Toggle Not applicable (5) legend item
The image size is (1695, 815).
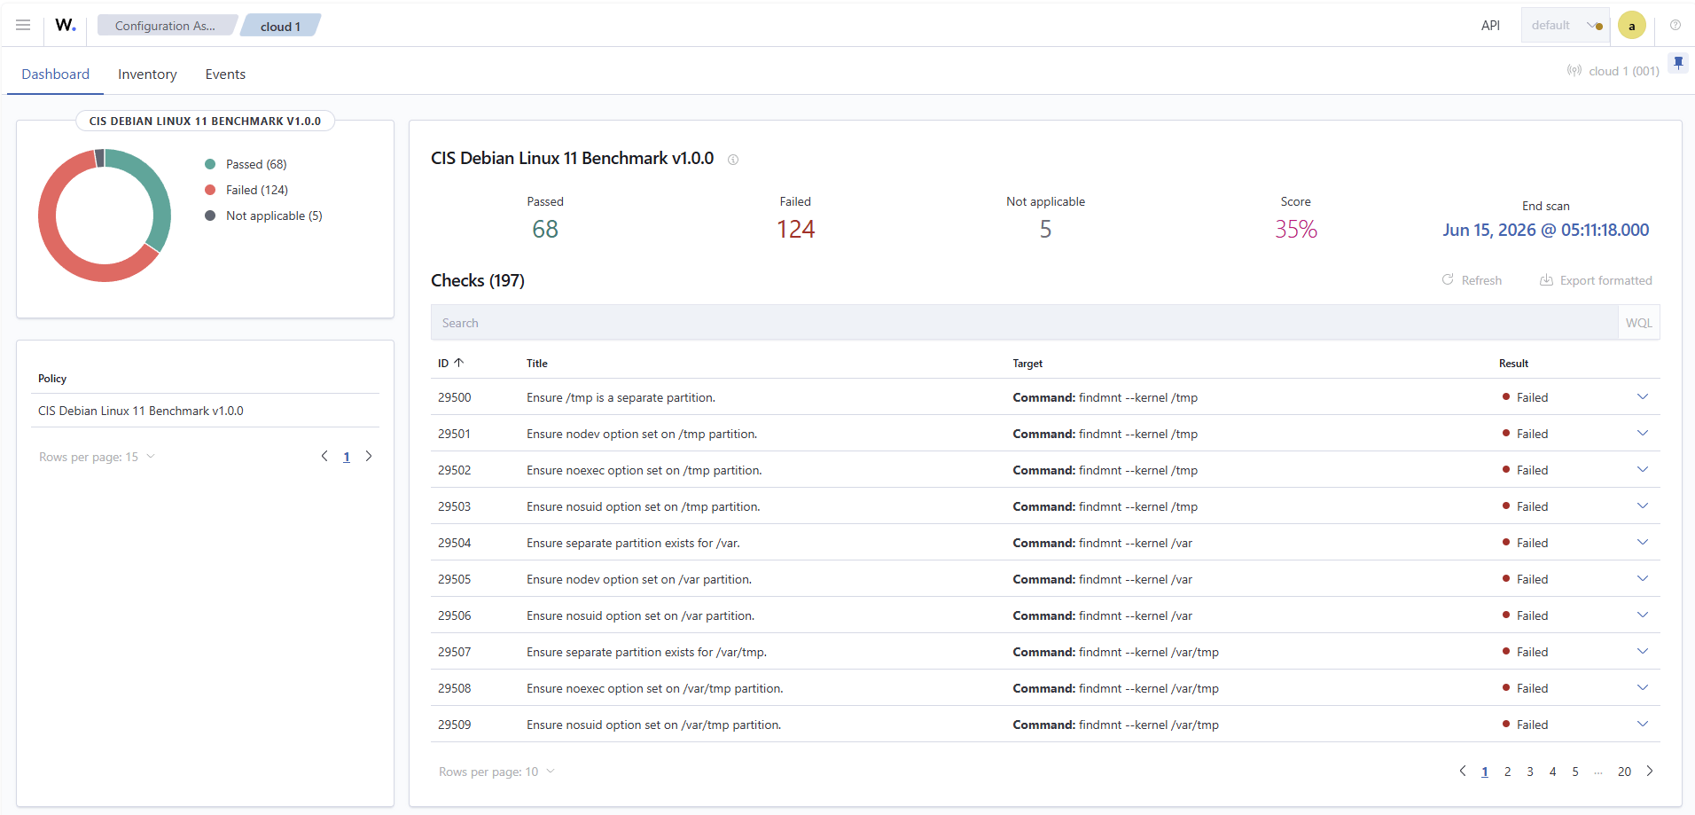pyautogui.click(x=263, y=216)
